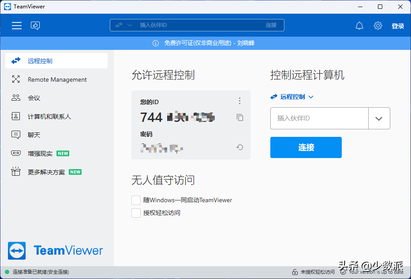Click 登录 to sign in
411x279 pixels.
(x=398, y=26)
